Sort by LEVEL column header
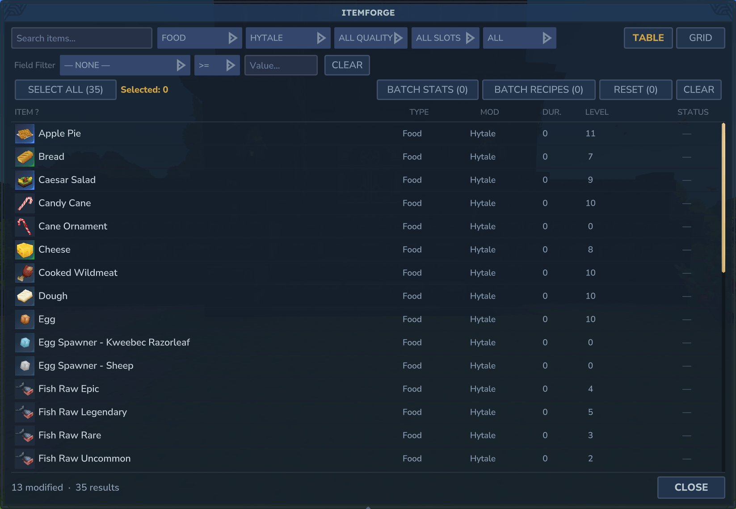Viewport: 736px width, 509px height. click(x=597, y=112)
